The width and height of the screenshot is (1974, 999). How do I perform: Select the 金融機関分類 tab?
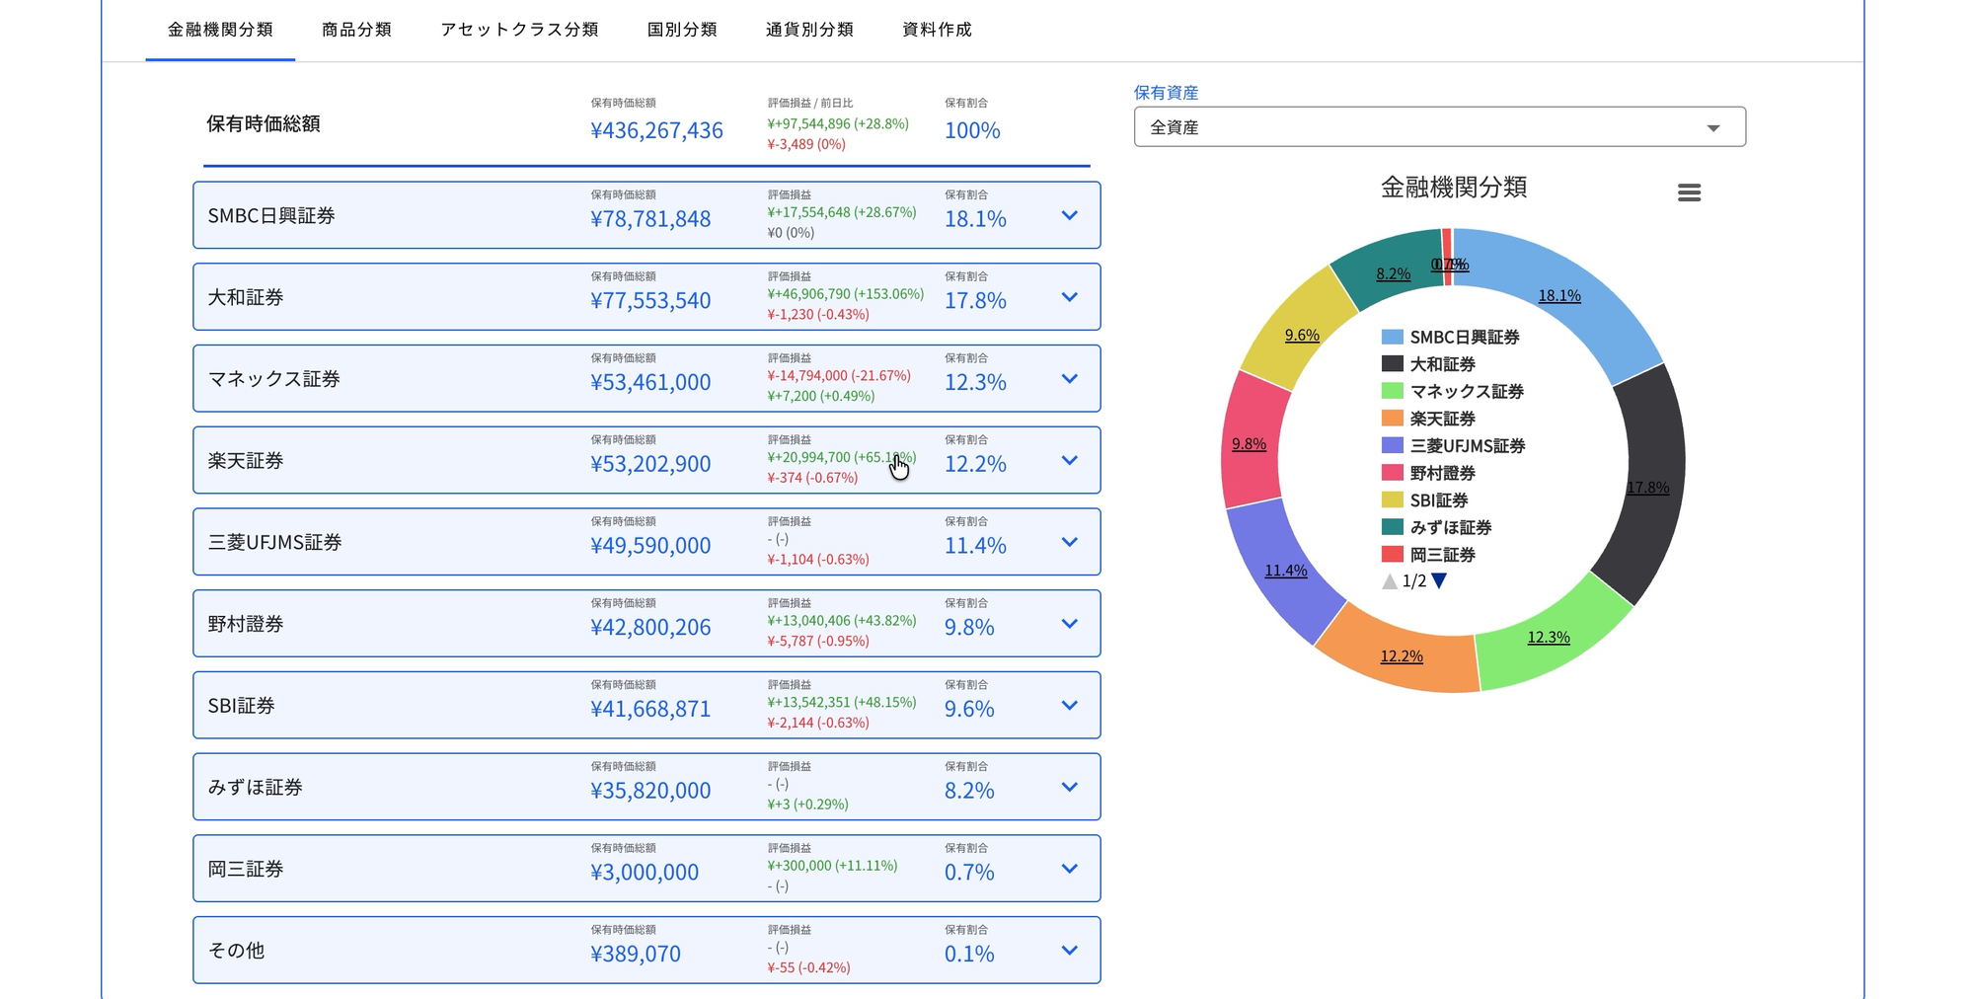[220, 30]
